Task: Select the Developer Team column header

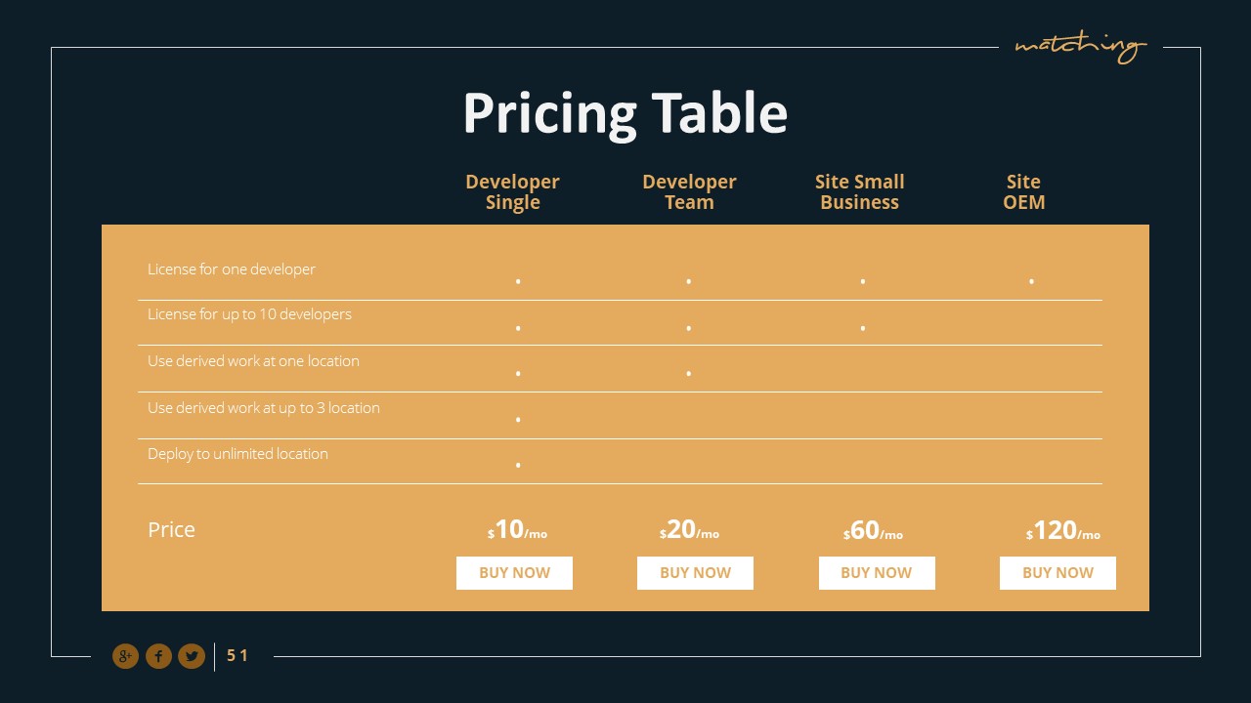Action: [x=689, y=192]
